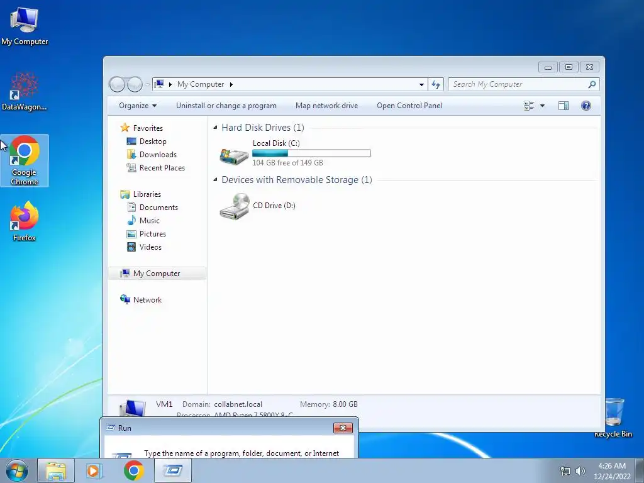
Task: Launch Windows Media Player from the taskbar
Action: 94,470
